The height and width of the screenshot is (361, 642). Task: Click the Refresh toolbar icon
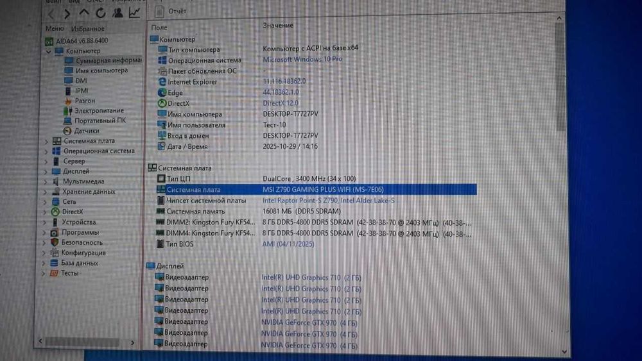(x=101, y=13)
